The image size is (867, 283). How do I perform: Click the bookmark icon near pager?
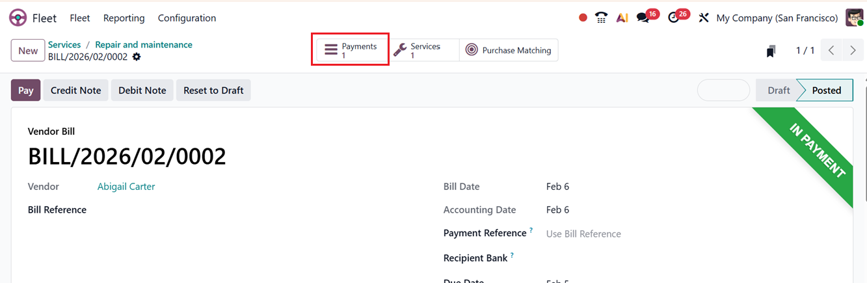[771, 51]
